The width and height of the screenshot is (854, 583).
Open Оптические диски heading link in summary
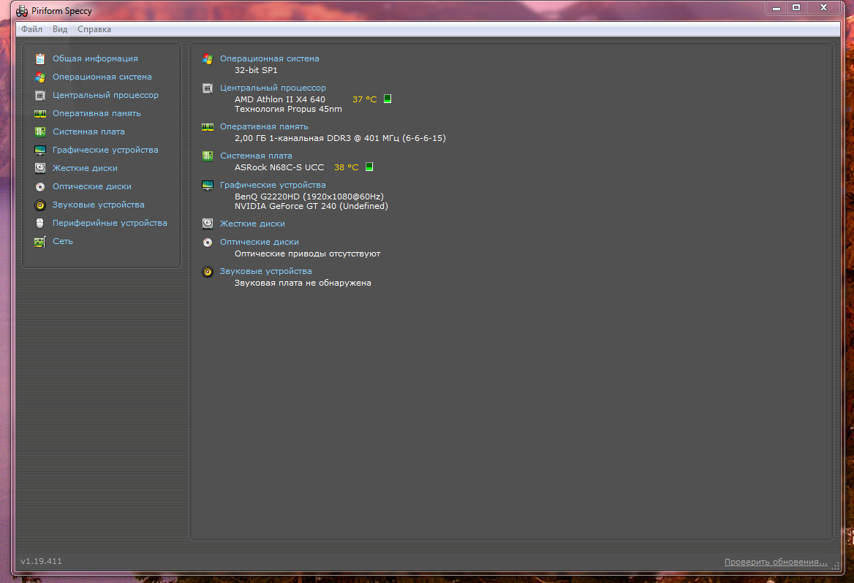point(260,243)
